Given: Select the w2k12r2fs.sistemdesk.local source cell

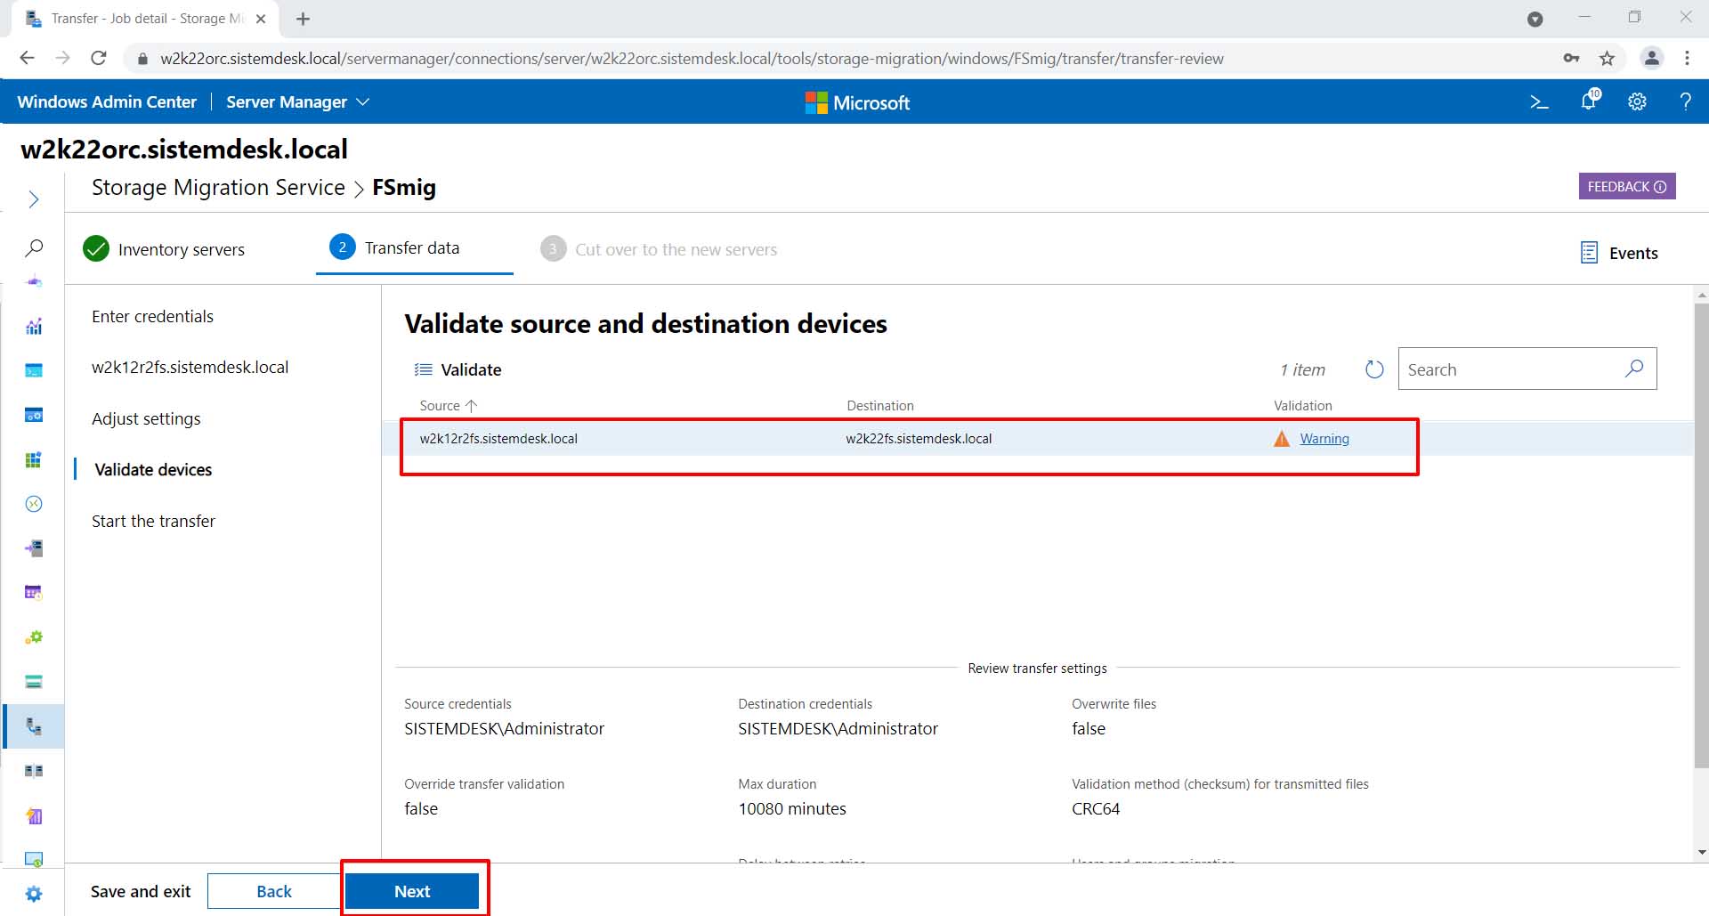Looking at the screenshot, I should tap(498, 439).
